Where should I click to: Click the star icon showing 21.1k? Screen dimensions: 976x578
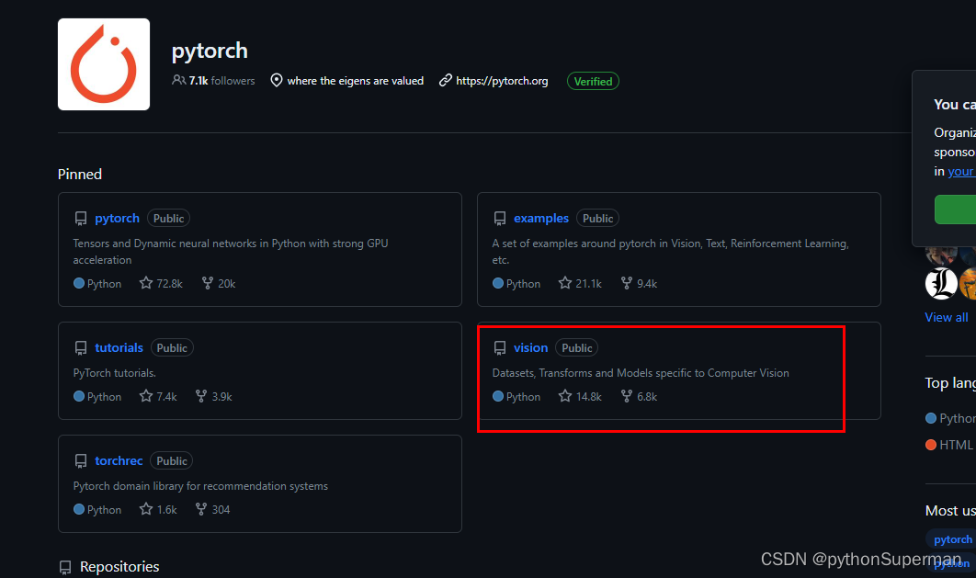564,283
